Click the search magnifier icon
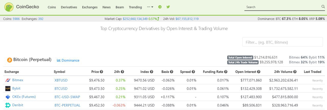This screenshot has height=110, width=327. [323, 7]
